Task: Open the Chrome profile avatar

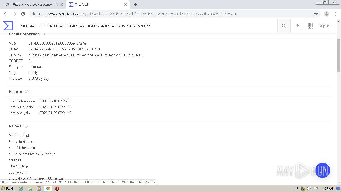Action: (327, 14)
